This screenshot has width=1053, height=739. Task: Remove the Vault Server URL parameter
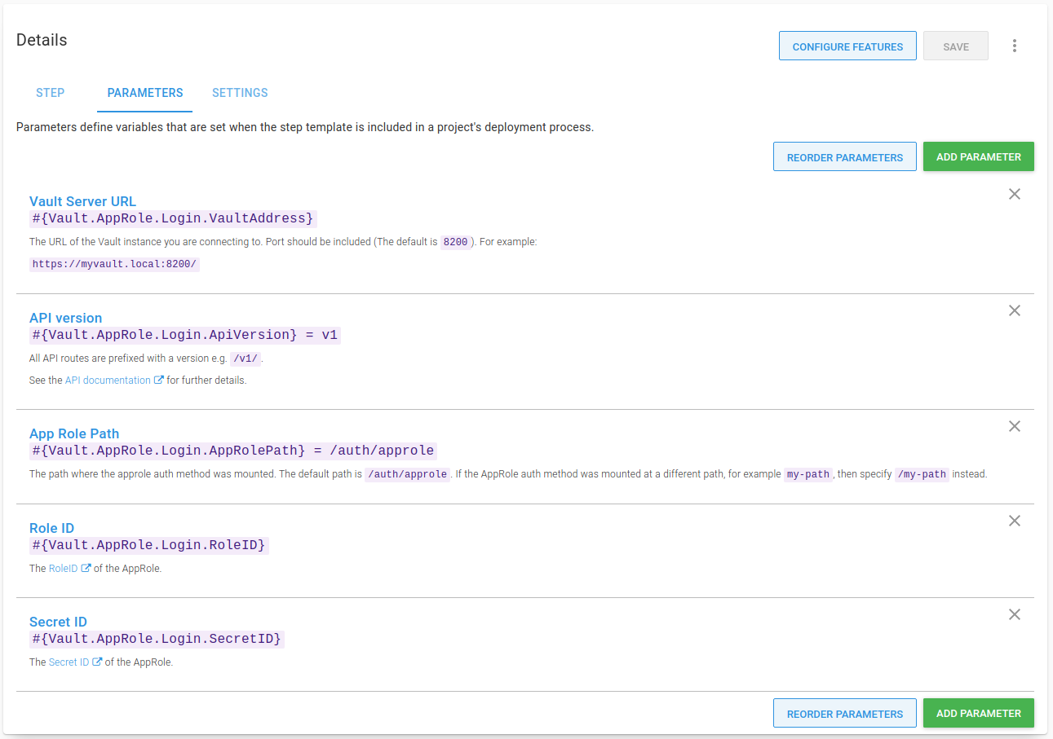tap(1014, 194)
